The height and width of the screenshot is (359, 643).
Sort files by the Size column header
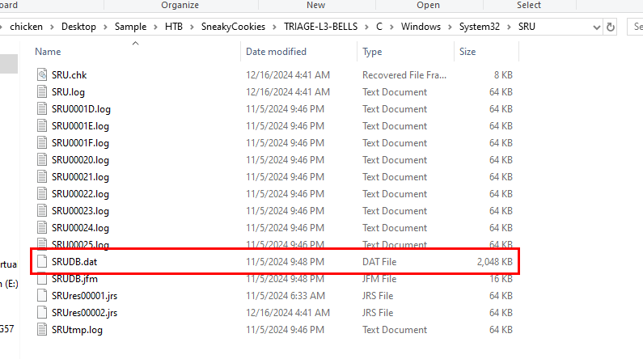coord(467,52)
